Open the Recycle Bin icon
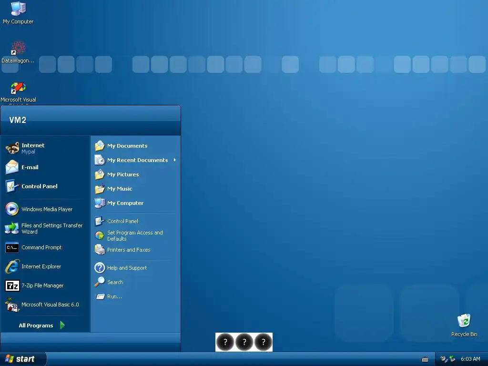 (x=464, y=321)
